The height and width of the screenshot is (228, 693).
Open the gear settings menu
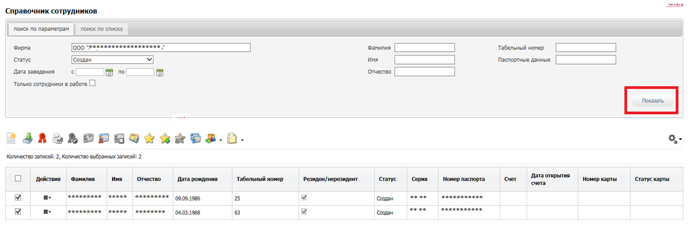(675, 139)
